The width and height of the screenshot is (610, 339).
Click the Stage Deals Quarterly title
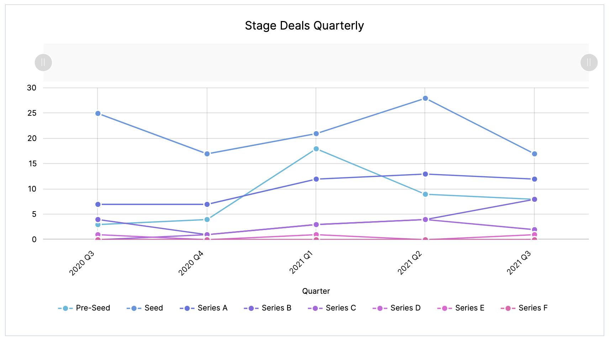(304, 26)
